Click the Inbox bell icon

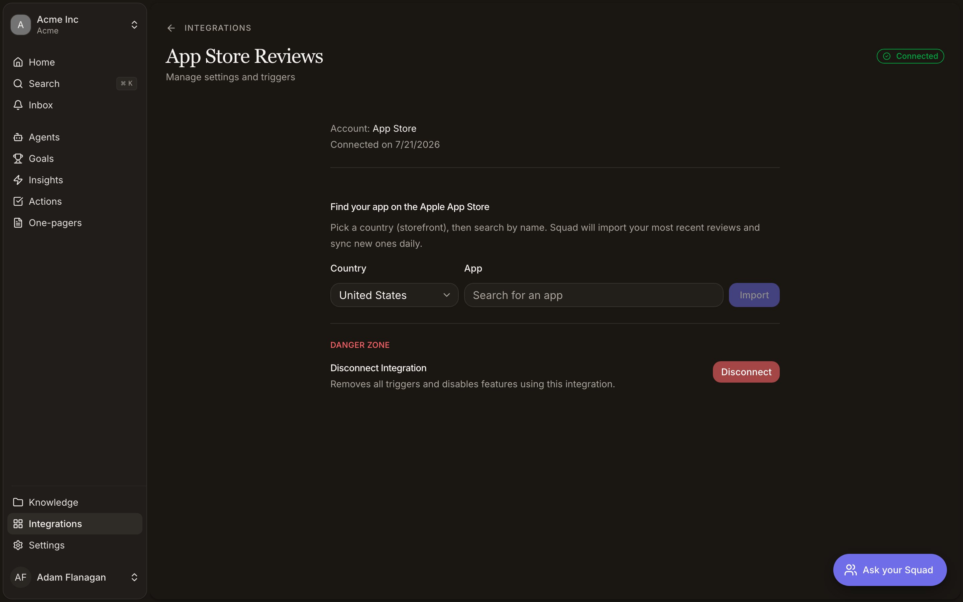(x=18, y=105)
